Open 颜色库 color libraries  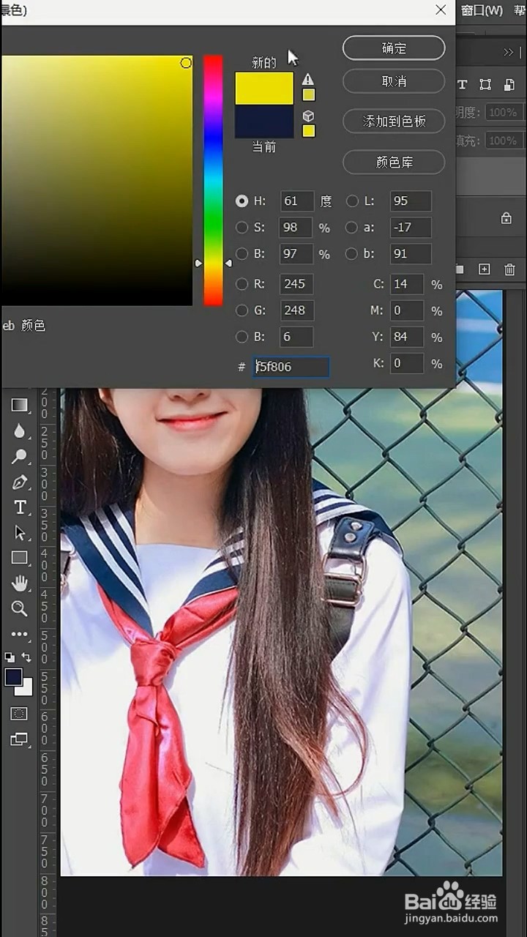coord(394,162)
